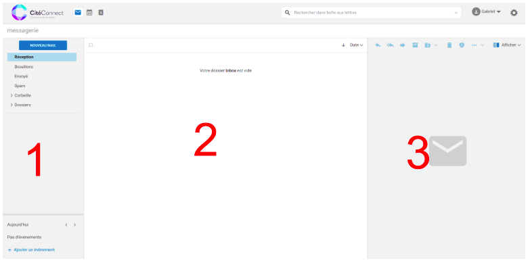Screen dimensions: 530x261
Task: Tick the select-all messages checkbox
Action: 91,45
